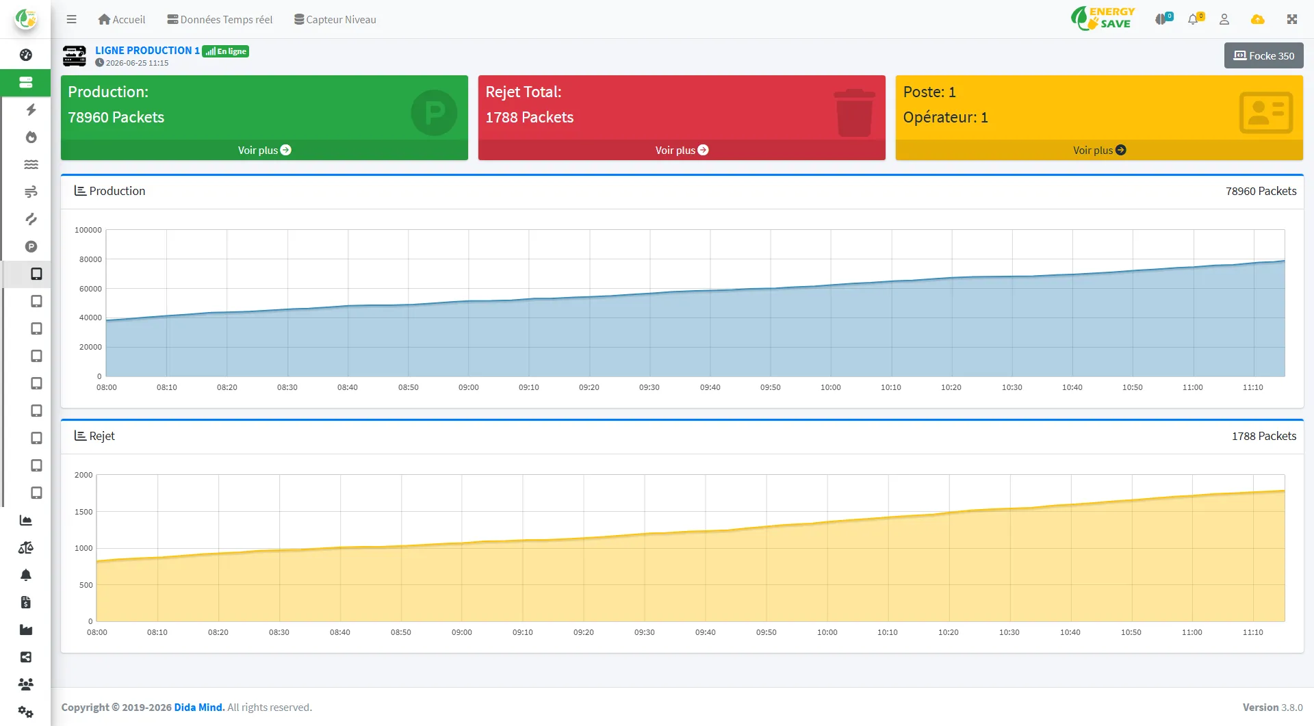Viewport: 1314px width, 726px height.
Task: Click the Focke 350 button
Action: (1263, 55)
